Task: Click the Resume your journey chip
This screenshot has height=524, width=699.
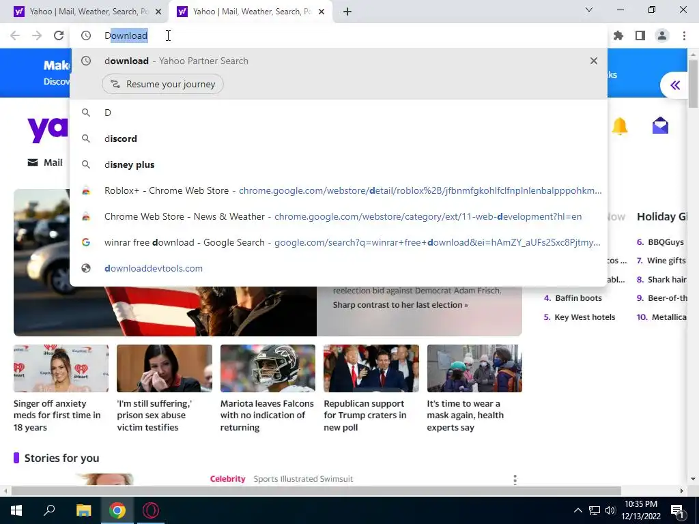Action: 162,84
